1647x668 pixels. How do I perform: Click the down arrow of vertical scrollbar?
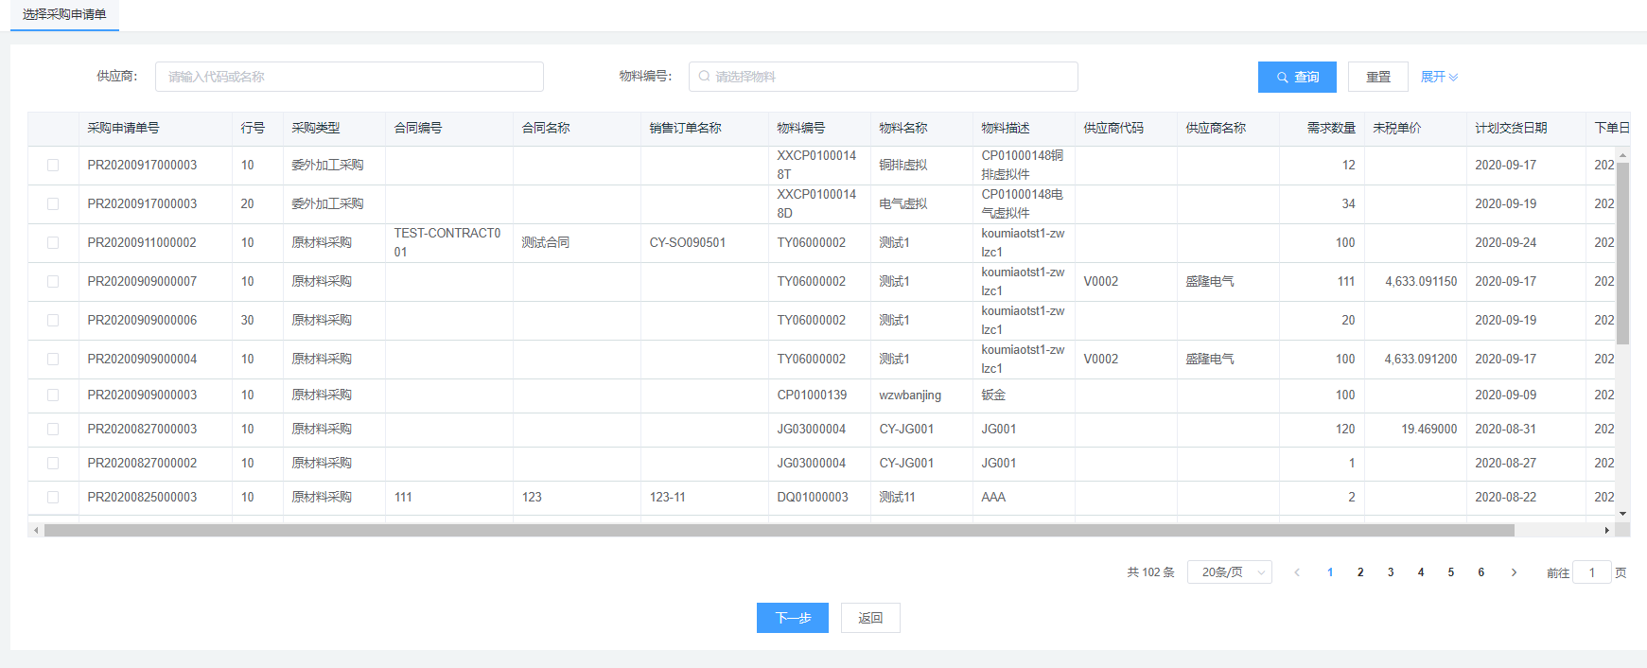(1622, 514)
